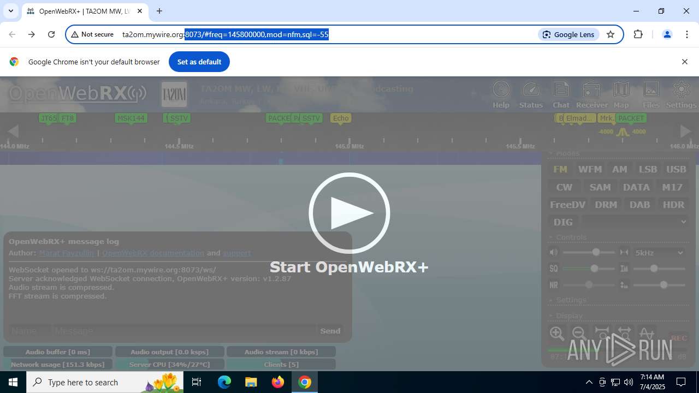Image resolution: width=699 pixels, height=393 pixels.
Task: Click the zoom in magnifier icon
Action: [557, 334]
